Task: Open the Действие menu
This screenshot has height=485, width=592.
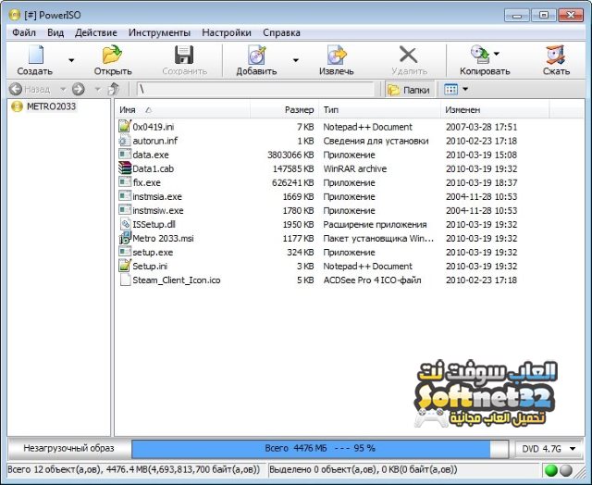Action: coord(96,33)
